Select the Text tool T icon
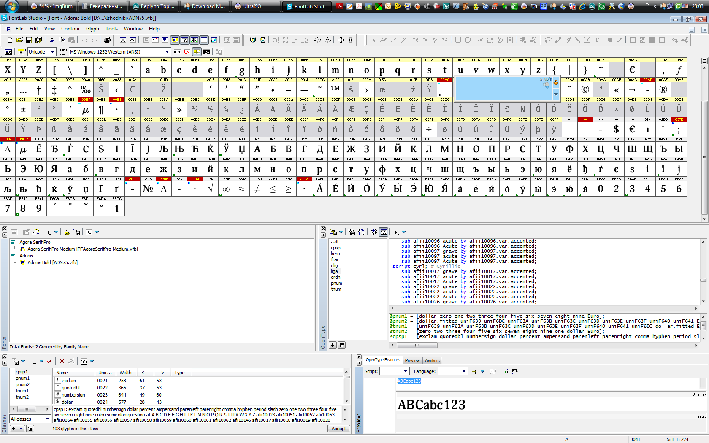The height and width of the screenshot is (443, 709). 597,40
